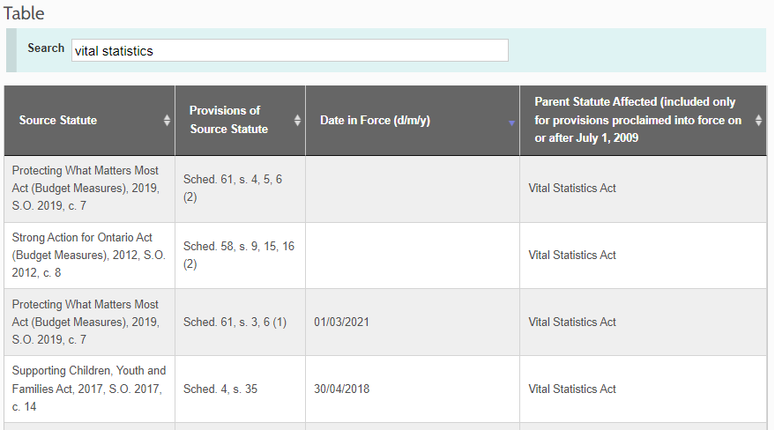Click the Search label beside the input
Viewport: 775px width, 430px height.
(46, 48)
